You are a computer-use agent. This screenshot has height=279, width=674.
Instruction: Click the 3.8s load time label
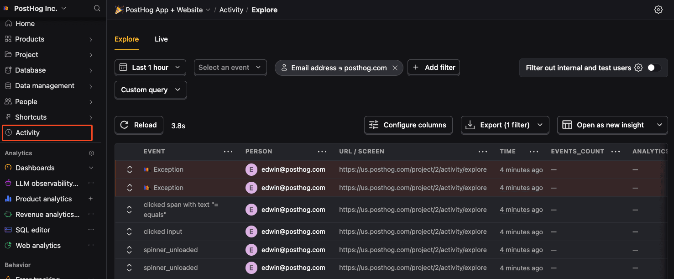(178, 126)
